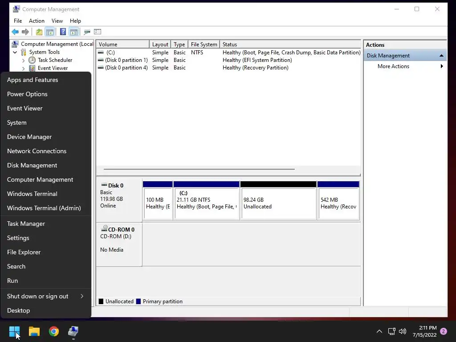Image resolution: width=456 pixels, height=342 pixels.
Task: Show hidden tray icons chevron
Action: (379, 331)
